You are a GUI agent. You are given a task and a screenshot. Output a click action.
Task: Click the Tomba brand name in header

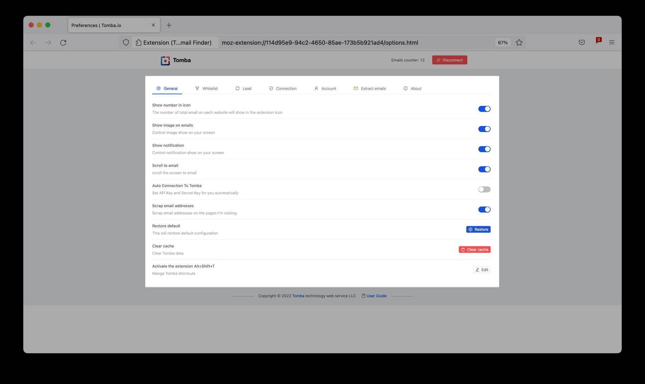(x=182, y=60)
